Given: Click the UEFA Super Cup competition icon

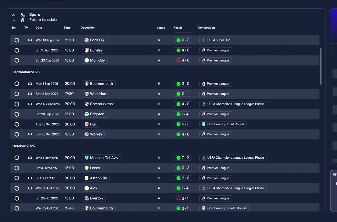Looking at the screenshot, I should 204,40.
